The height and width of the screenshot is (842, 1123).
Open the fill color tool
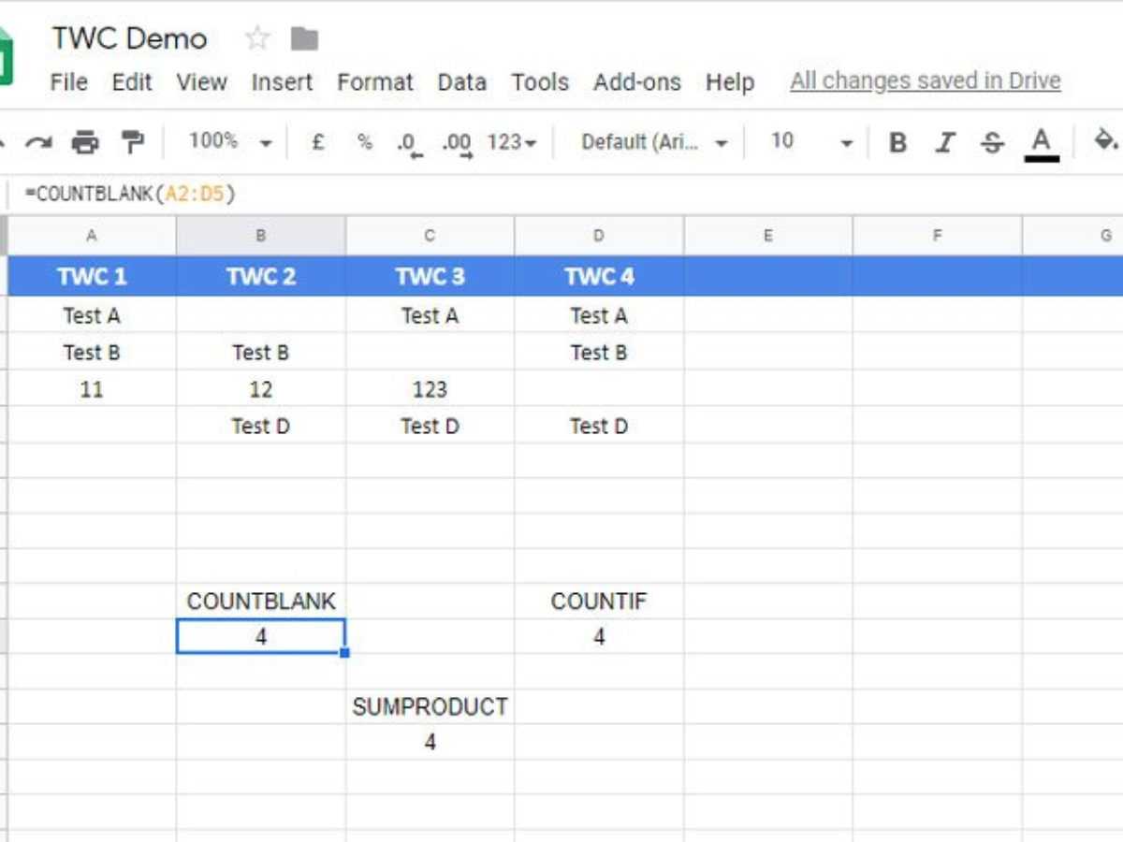pos(1105,141)
